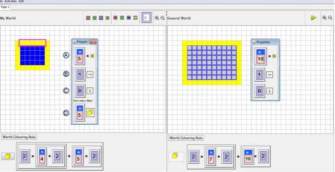Zoom out on General World canvas
335x172 pixels.
tap(330, 18)
